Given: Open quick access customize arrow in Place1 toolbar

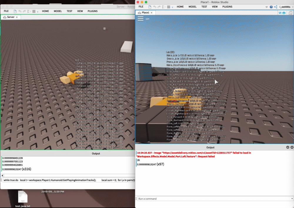Looking at the screenshot, I should [172, 7].
